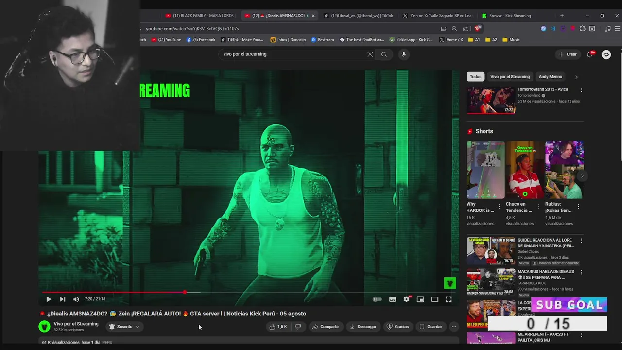Open options for Rubius short

[578, 207]
